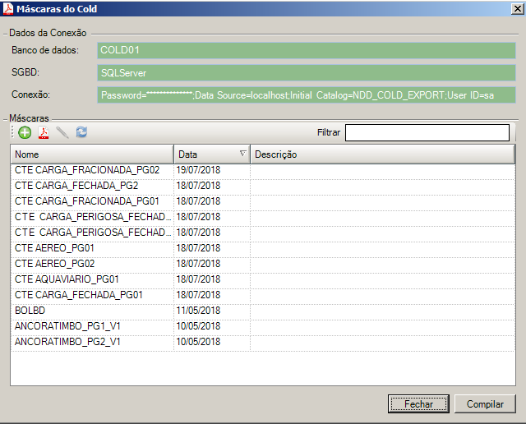526x424 pixels.
Task: Focus the Filtrar text field
Action: point(427,133)
